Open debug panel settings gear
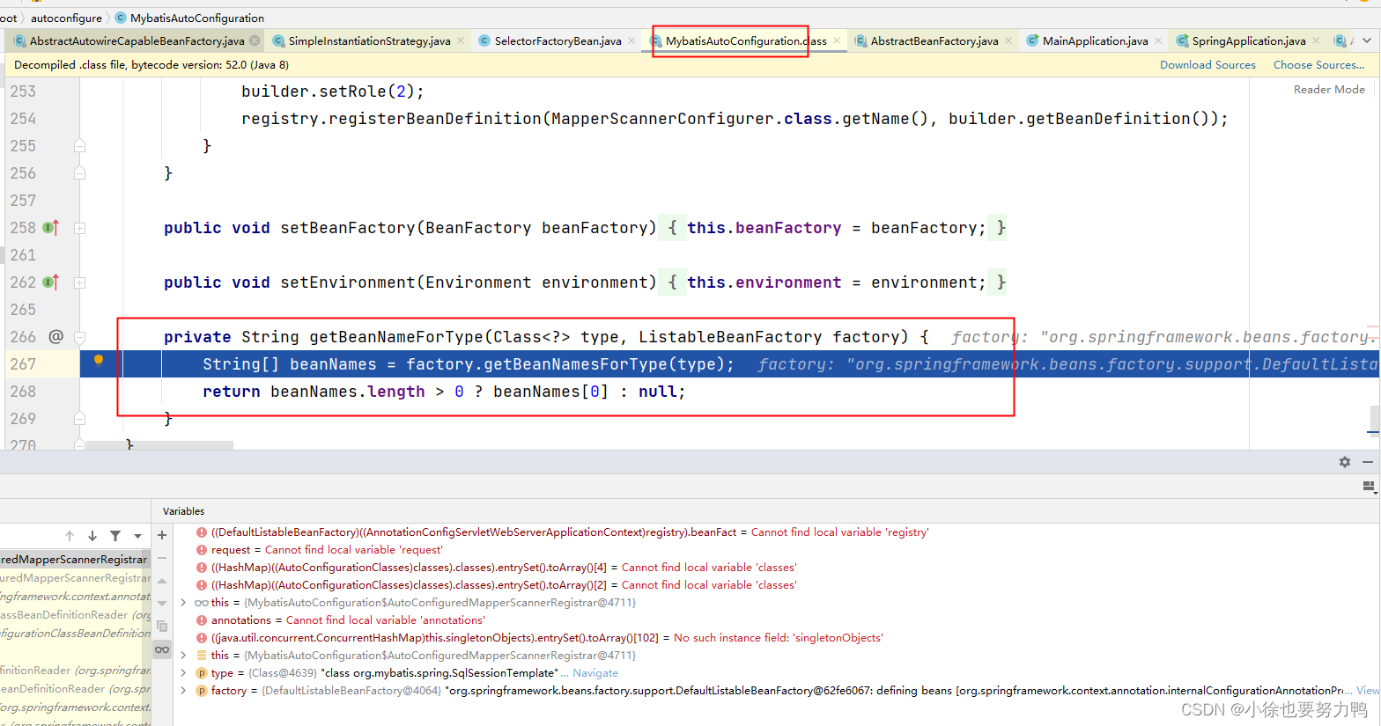 coord(1345,462)
